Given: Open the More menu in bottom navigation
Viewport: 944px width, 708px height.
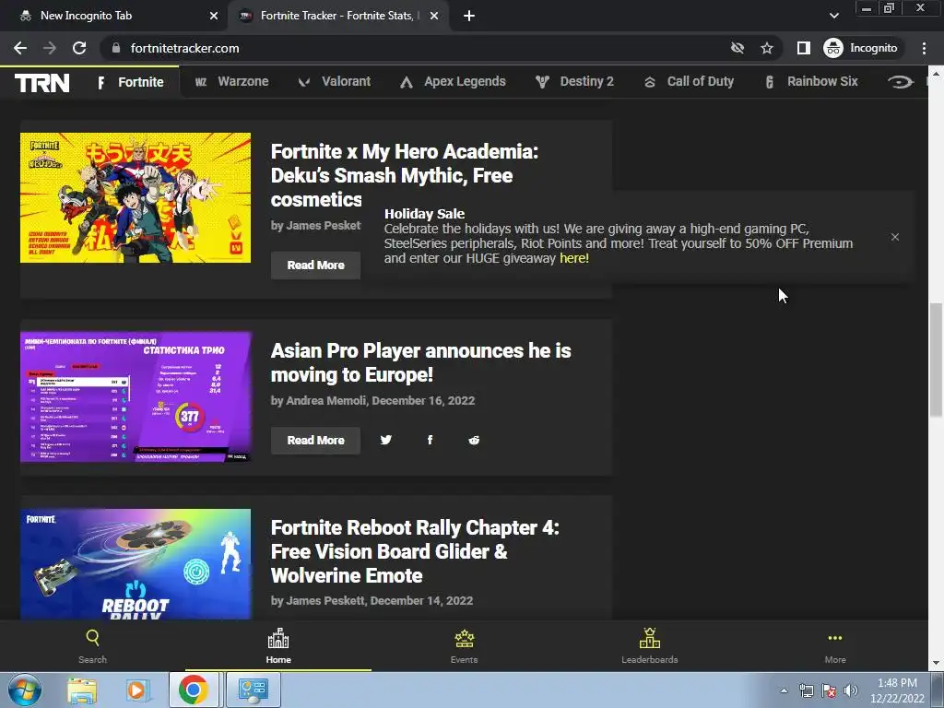Looking at the screenshot, I should (835, 646).
